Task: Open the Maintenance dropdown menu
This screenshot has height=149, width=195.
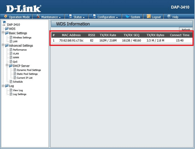Action: tap(51, 17)
